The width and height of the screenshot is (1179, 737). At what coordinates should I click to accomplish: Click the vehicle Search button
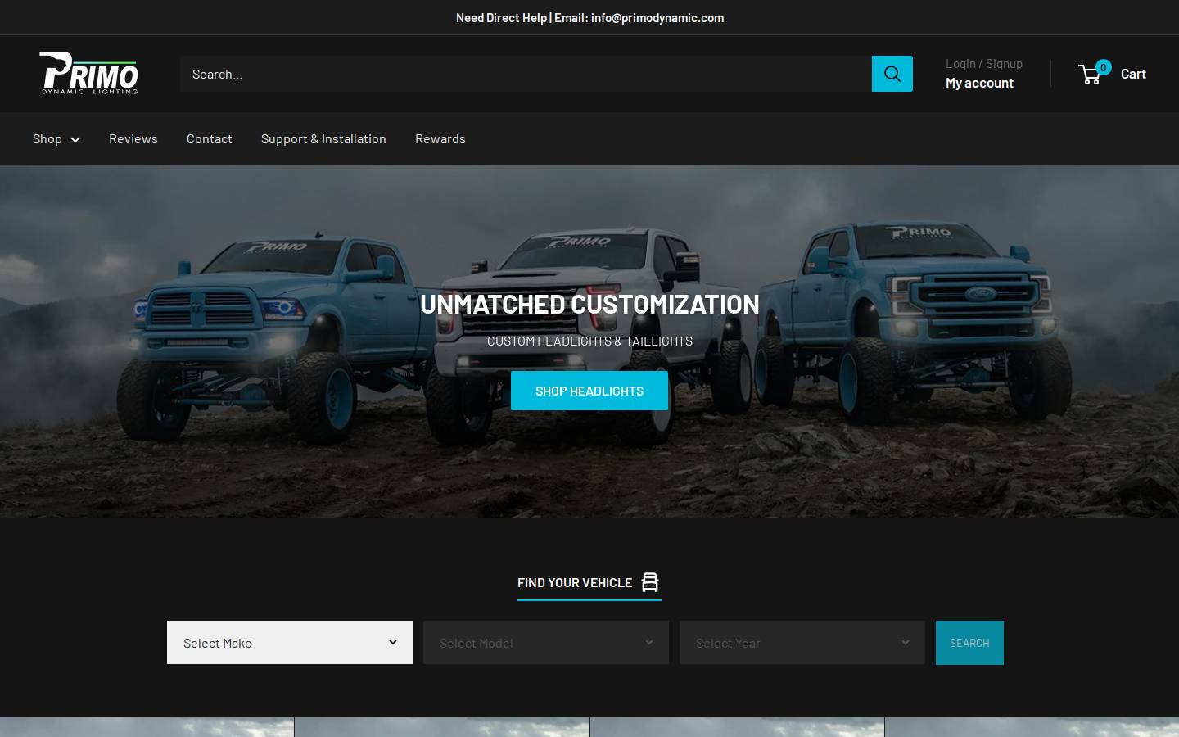(x=969, y=643)
